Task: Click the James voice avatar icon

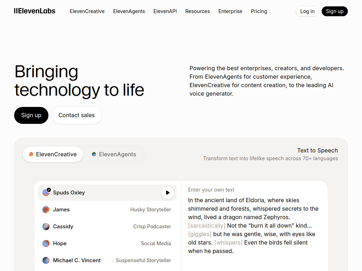Action: point(46,210)
